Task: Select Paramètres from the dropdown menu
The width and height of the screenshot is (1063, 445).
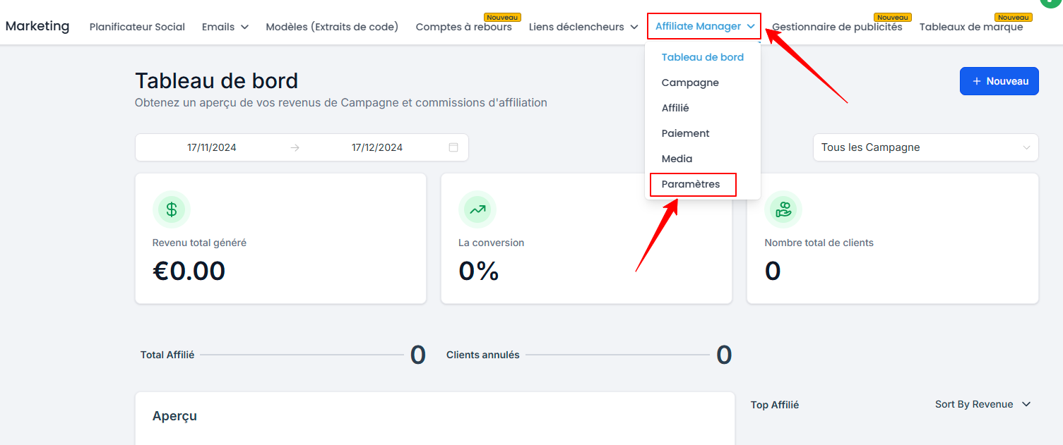Action: click(x=691, y=184)
